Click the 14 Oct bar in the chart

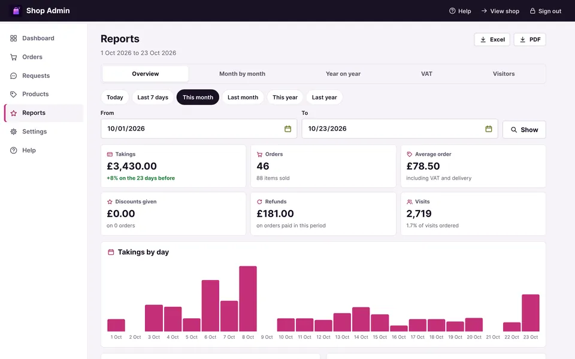[361, 320]
